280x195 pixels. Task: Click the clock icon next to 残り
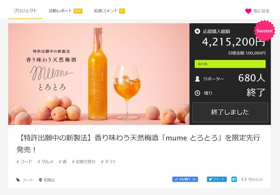197,92
